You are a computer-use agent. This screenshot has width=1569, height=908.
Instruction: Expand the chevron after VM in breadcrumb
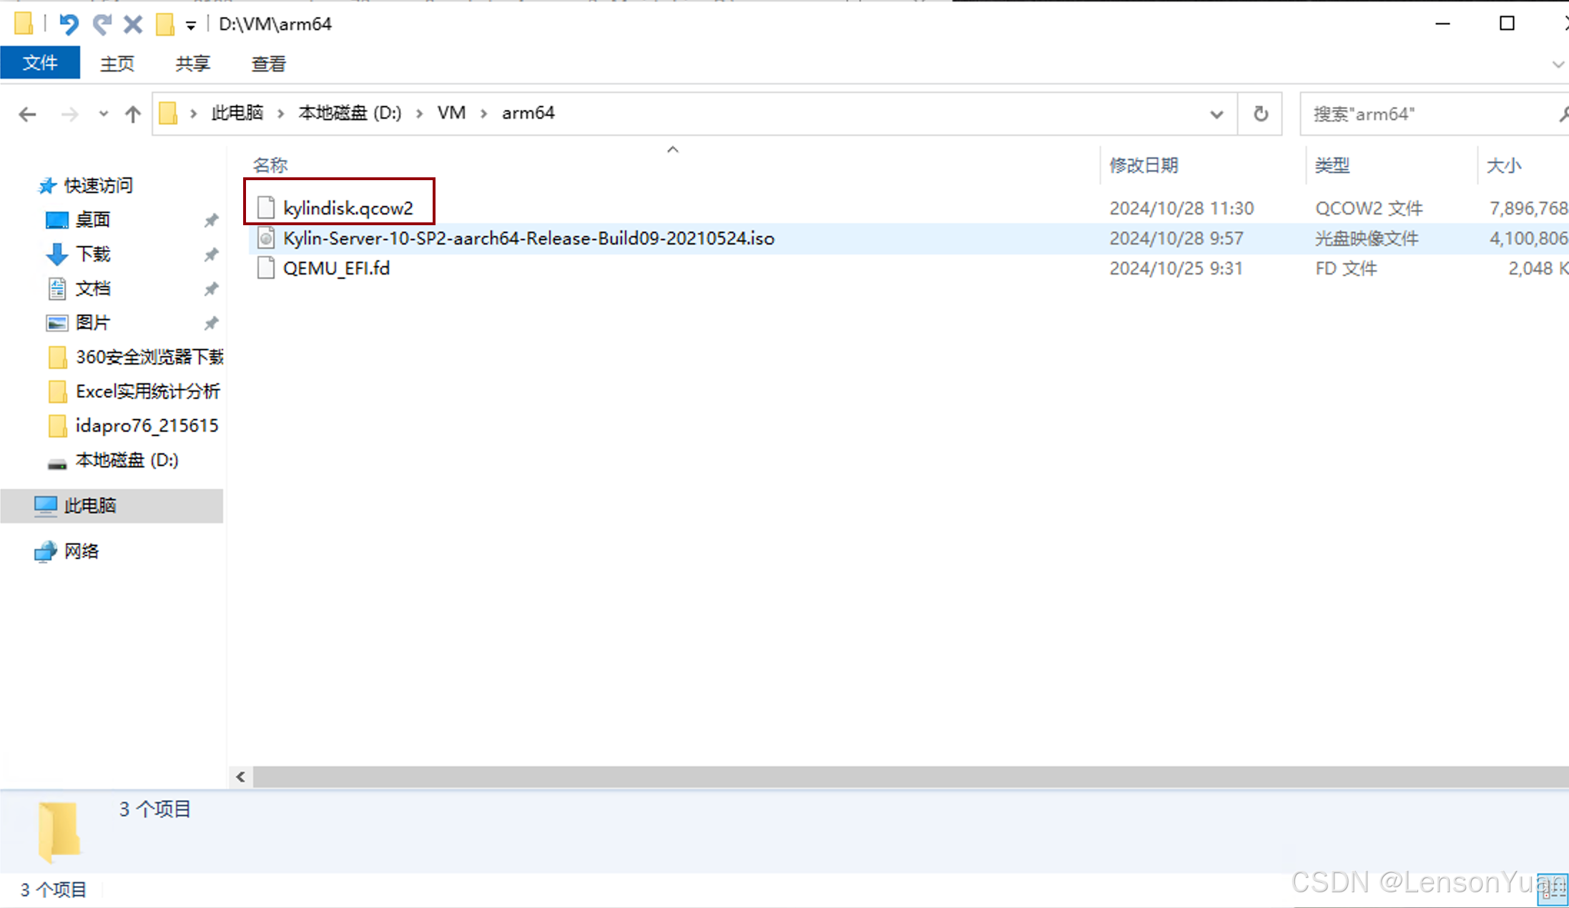pos(484,114)
